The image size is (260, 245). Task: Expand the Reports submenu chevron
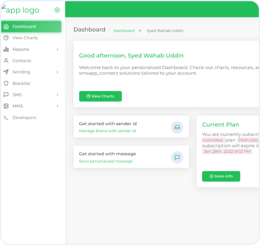click(x=58, y=50)
